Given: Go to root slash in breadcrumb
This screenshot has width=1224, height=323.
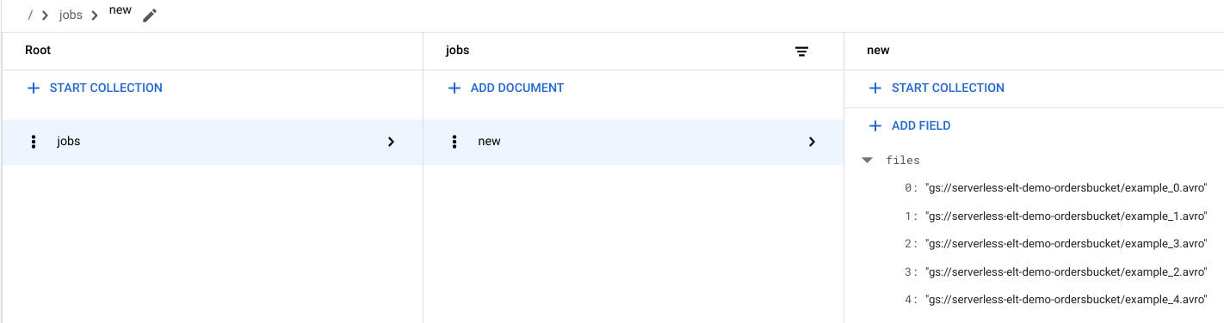Looking at the screenshot, I should (30, 15).
